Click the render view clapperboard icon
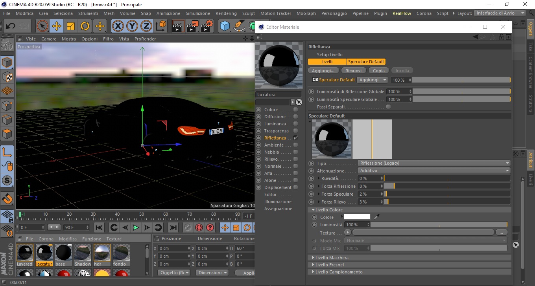The width and height of the screenshot is (535, 286). [179, 26]
